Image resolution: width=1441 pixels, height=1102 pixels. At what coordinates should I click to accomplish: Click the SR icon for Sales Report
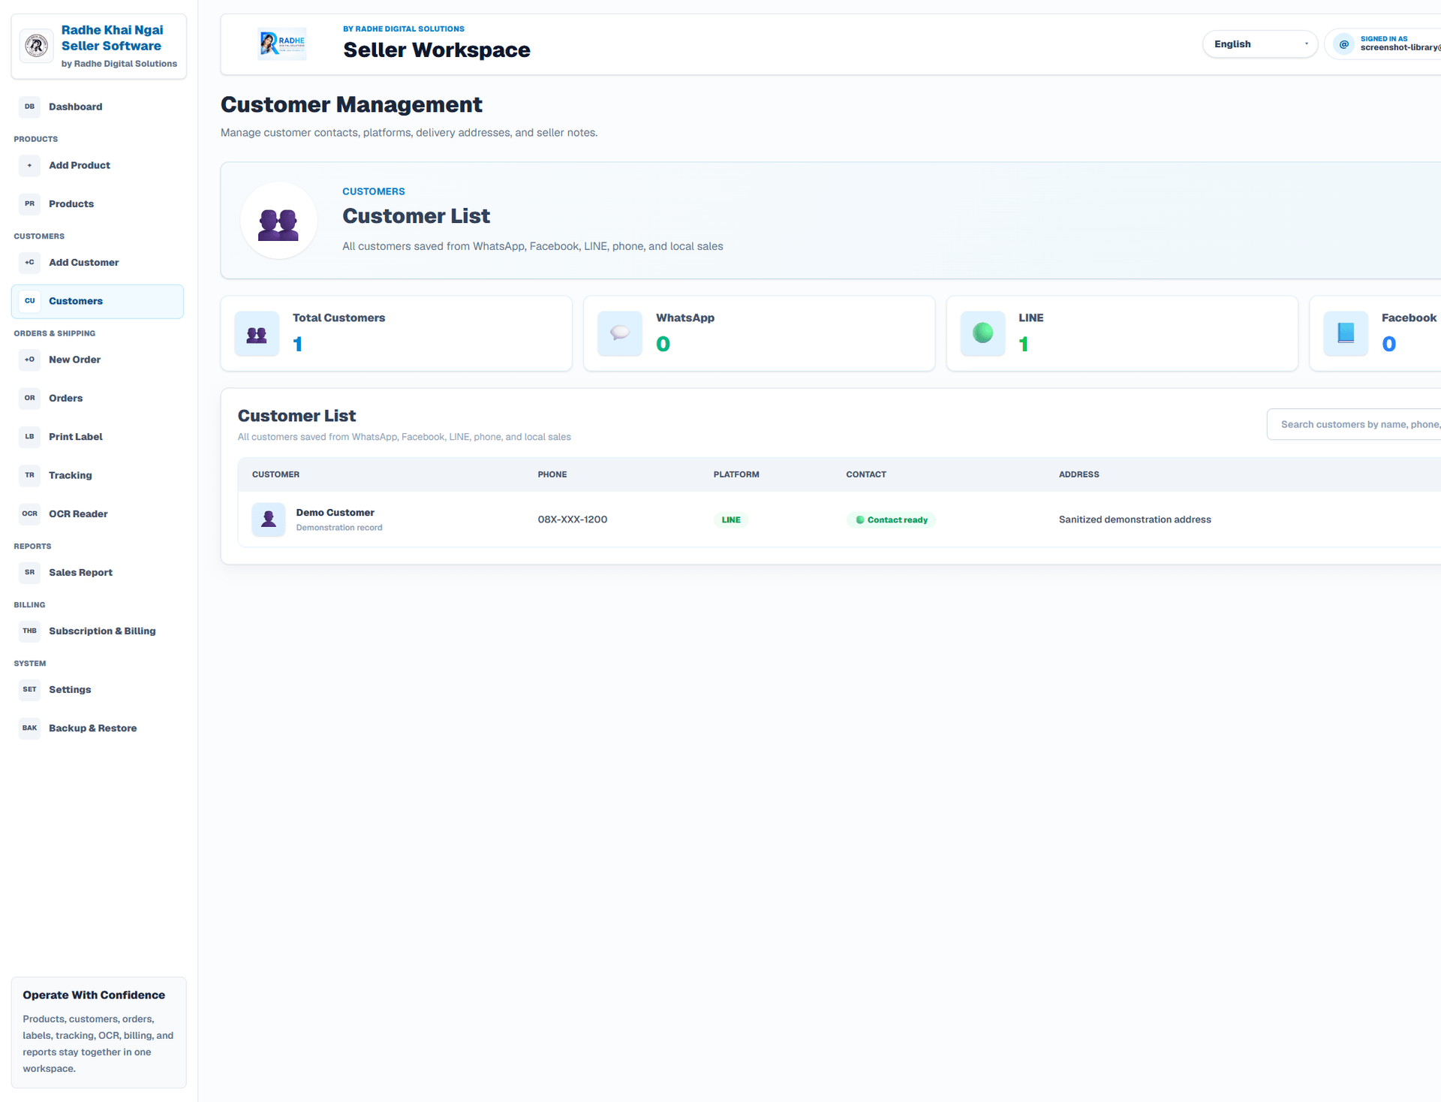29,572
